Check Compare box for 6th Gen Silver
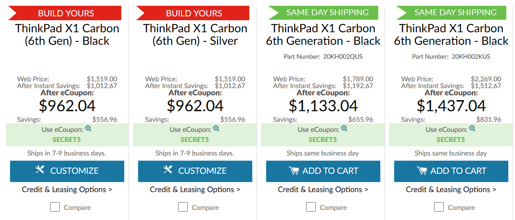This screenshot has height=220, width=515. pos(183,207)
